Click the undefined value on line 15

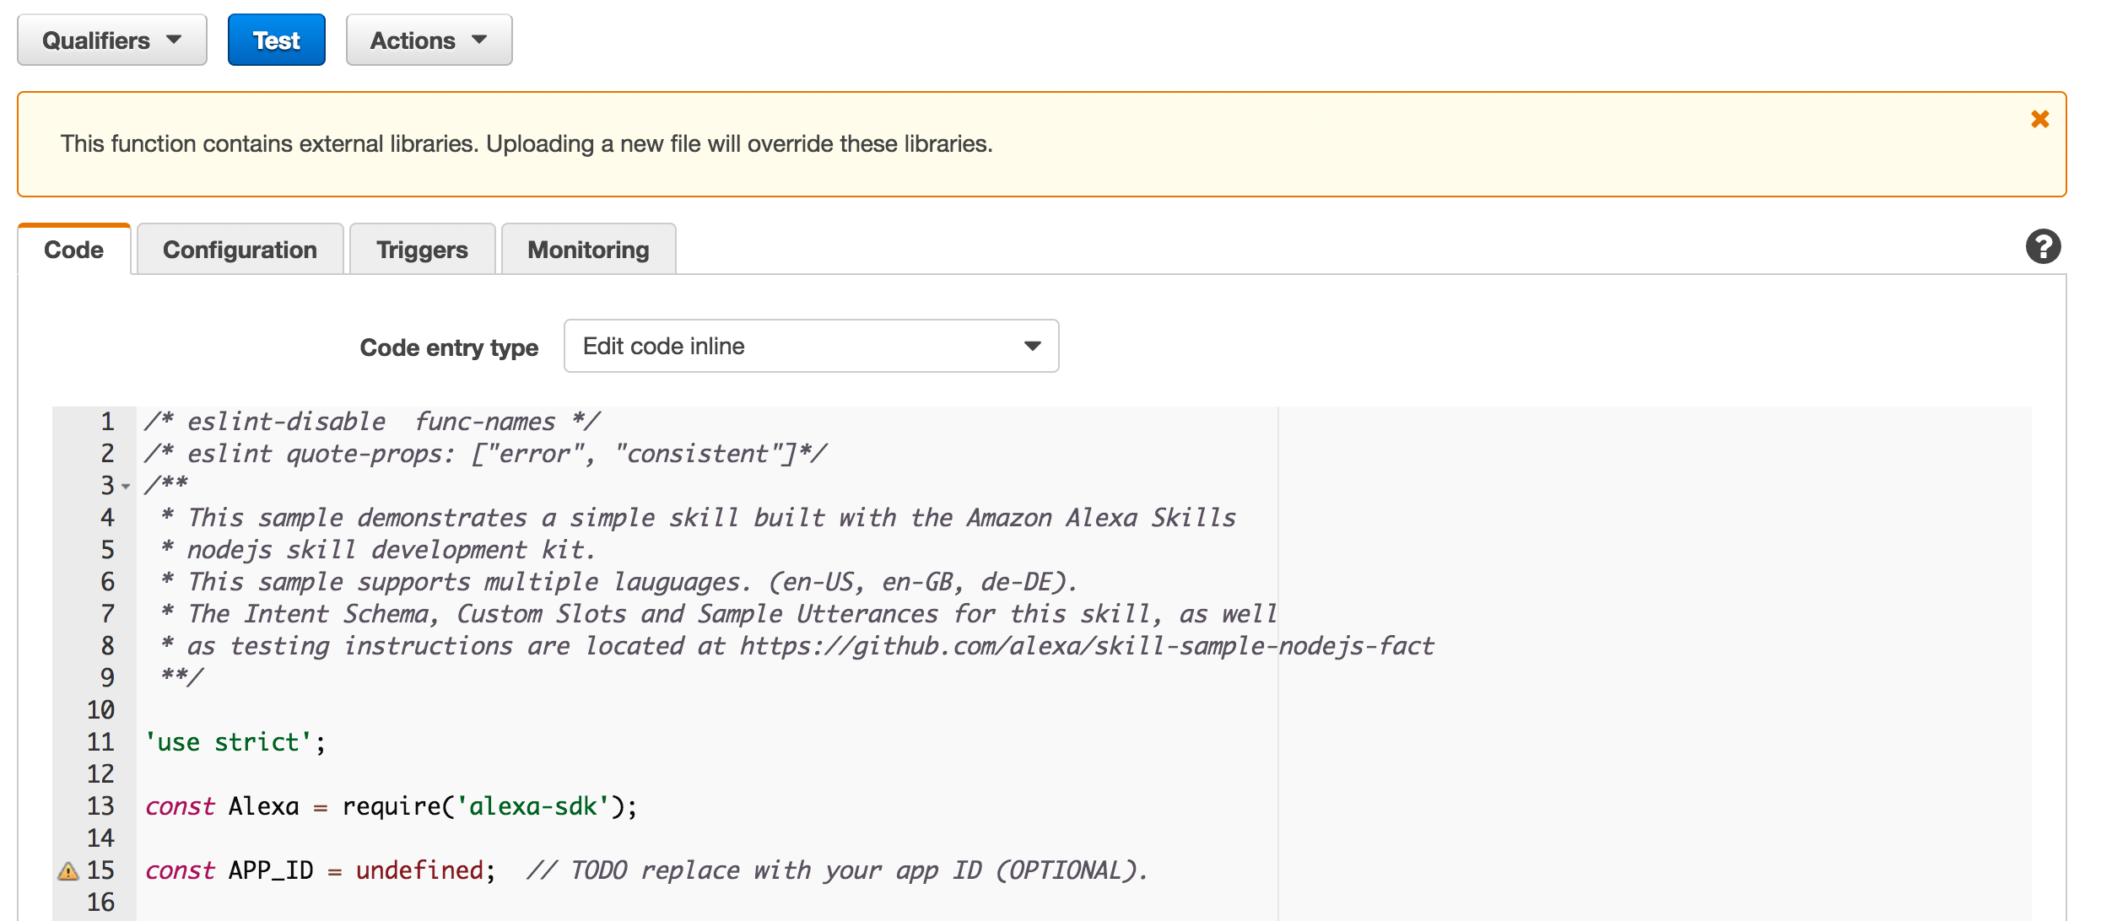[x=419, y=870]
